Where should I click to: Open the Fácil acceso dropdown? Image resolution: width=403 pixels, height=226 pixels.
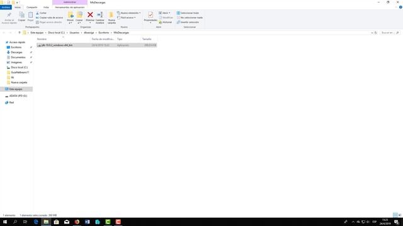pos(126,18)
